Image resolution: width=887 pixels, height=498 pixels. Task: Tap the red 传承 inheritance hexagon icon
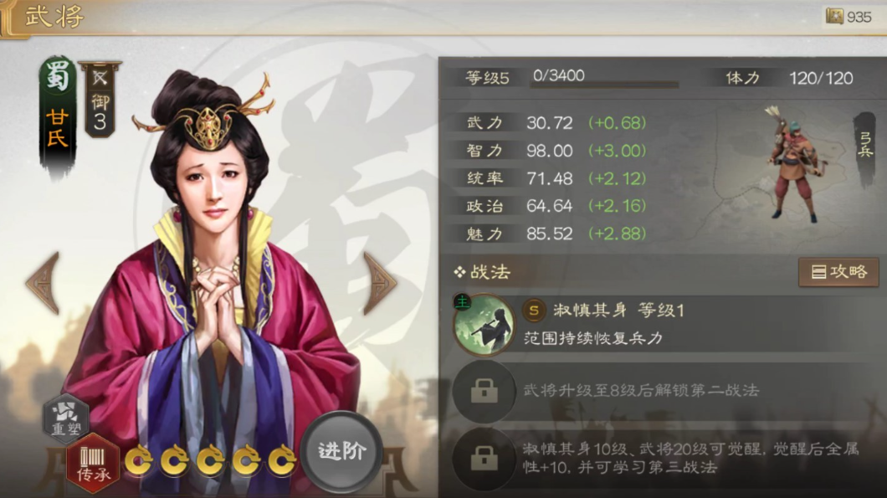point(93,464)
